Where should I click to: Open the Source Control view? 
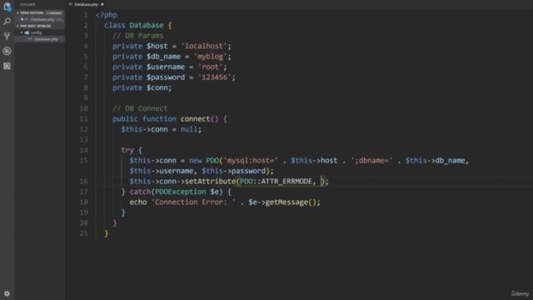[7, 36]
